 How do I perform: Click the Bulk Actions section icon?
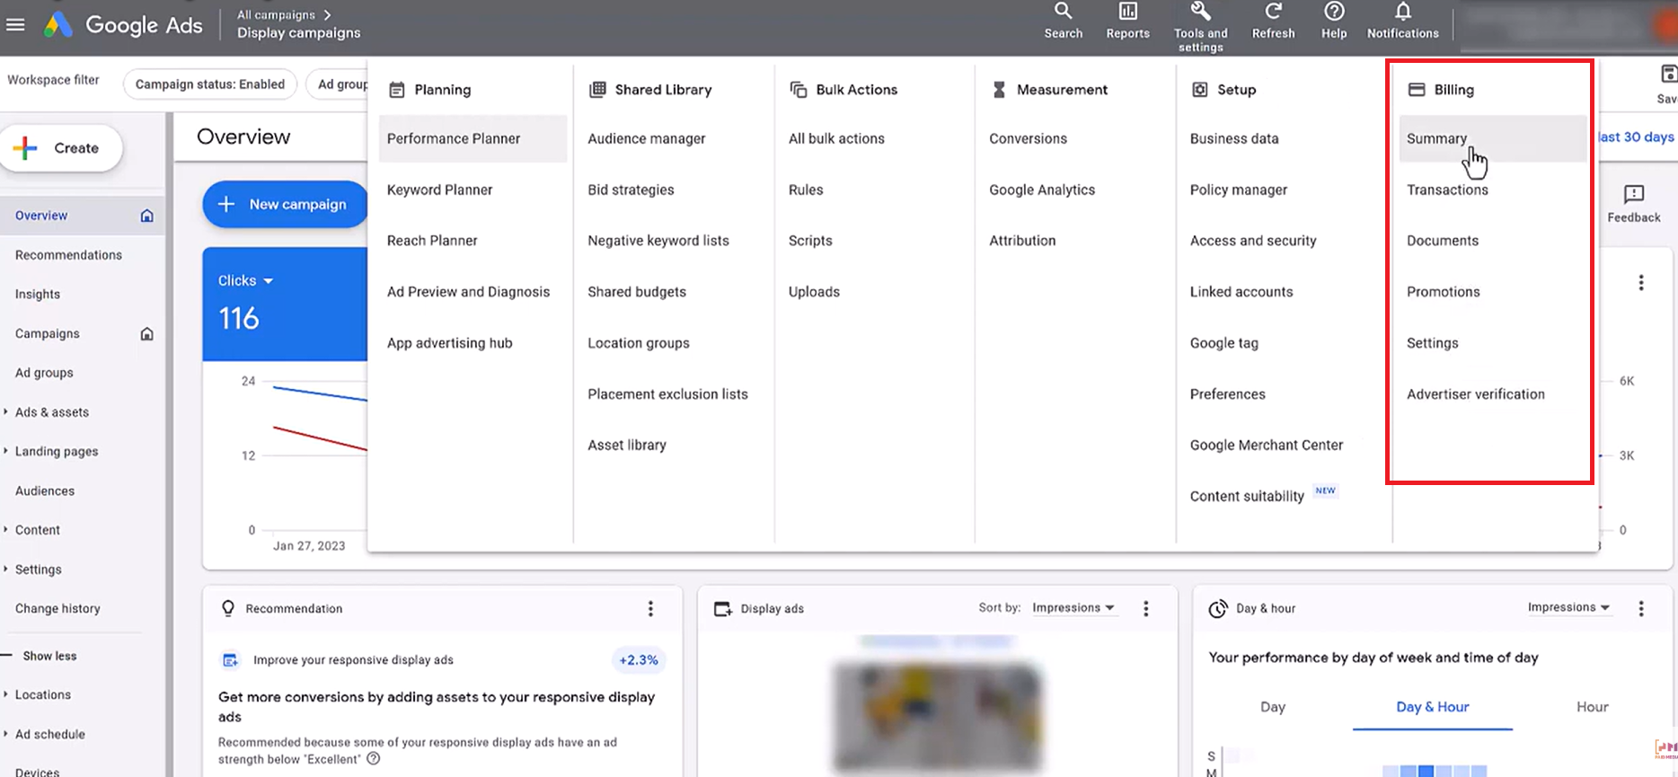click(x=798, y=90)
